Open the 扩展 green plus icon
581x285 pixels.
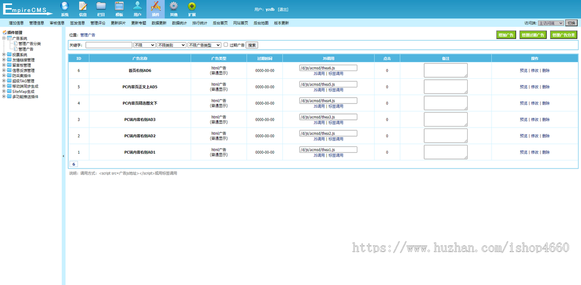point(192,8)
